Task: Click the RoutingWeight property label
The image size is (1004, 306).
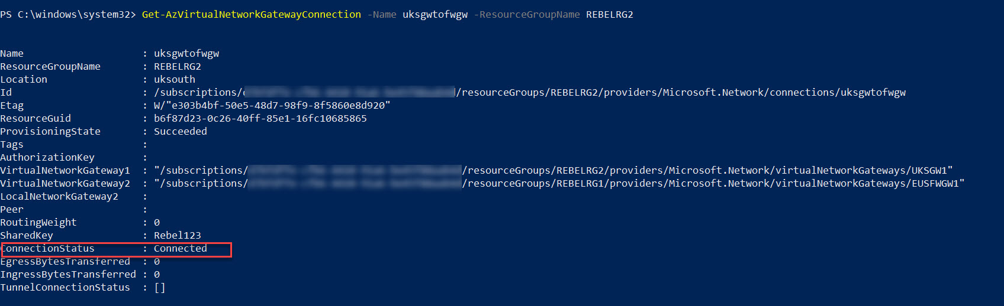Action: pos(38,223)
